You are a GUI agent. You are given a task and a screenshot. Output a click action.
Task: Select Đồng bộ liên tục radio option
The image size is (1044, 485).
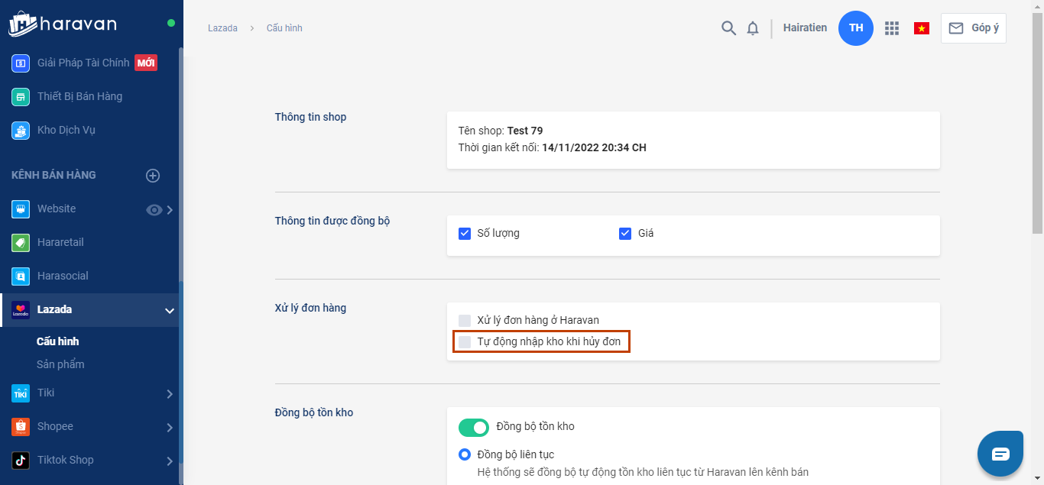tap(465, 454)
